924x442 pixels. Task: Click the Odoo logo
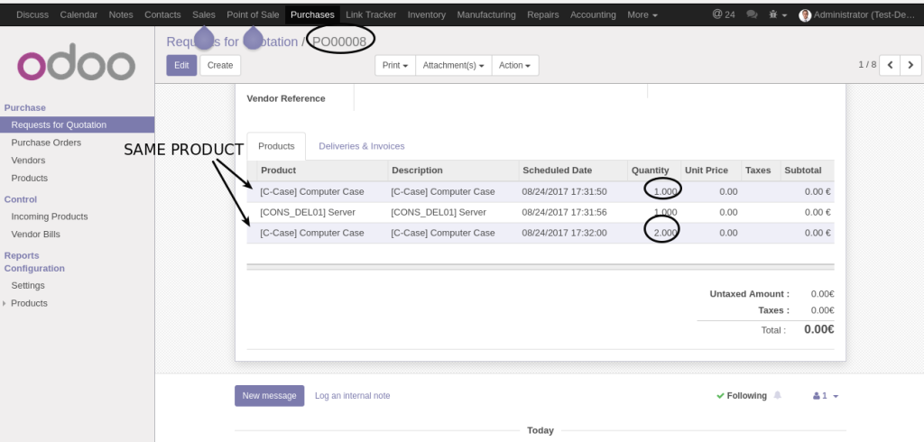pyautogui.click(x=77, y=65)
